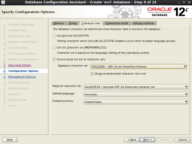Open the National character set dropdown
The image size is (192, 144).
136,87
